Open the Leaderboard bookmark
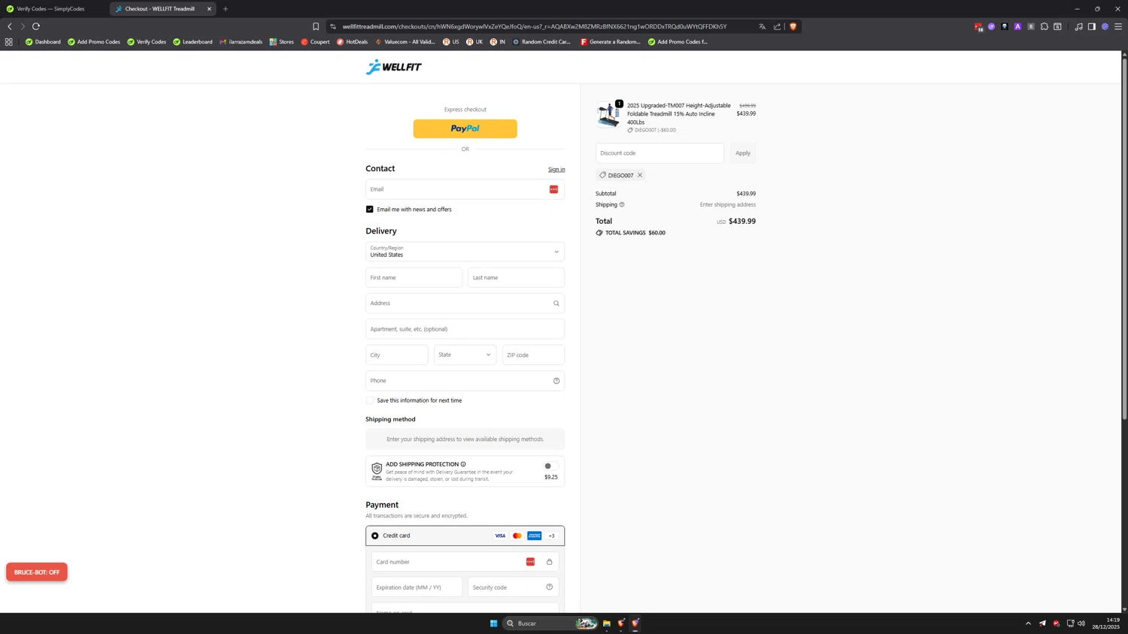The height and width of the screenshot is (634, 1128). [193, 42]
